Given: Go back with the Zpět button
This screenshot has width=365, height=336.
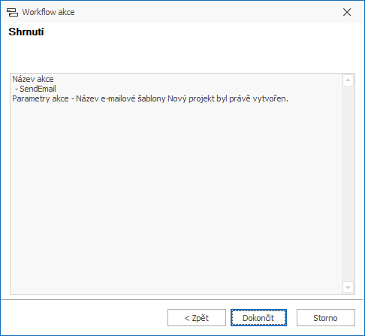Looking at the screenshot, I should [x=197, y=318].
